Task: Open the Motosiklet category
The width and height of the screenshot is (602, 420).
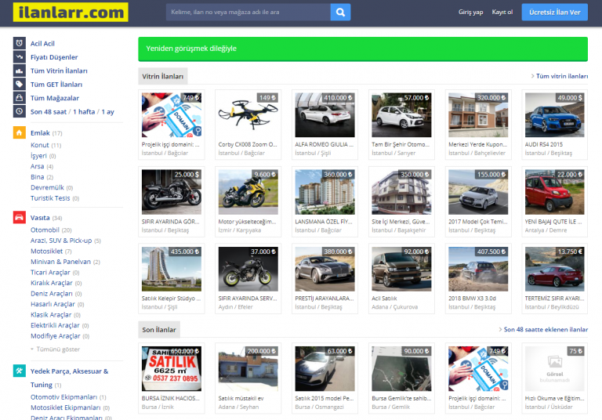Action: [51, 252]
